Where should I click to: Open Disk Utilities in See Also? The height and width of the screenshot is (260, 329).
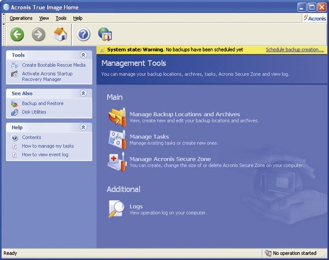tap(34, 112)
